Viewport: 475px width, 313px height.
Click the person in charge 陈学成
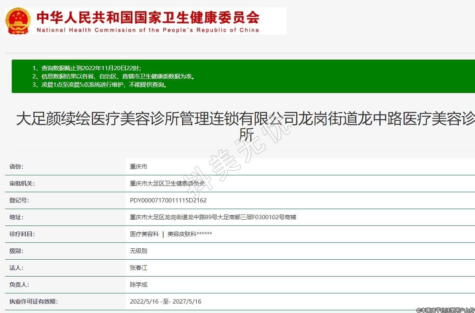pyautogui.click(x=139, y=285)
